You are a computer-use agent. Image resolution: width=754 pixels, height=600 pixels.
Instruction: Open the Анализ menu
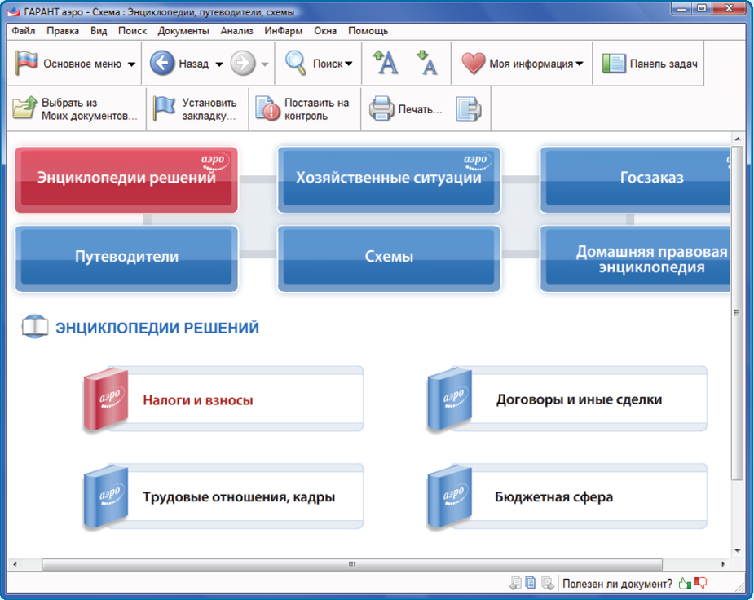(236, 31)
